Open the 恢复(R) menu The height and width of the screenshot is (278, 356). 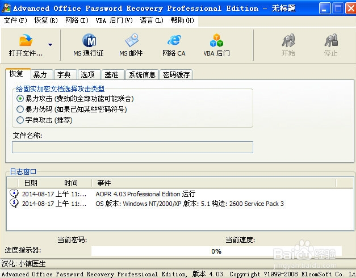[x=46, y=20]
